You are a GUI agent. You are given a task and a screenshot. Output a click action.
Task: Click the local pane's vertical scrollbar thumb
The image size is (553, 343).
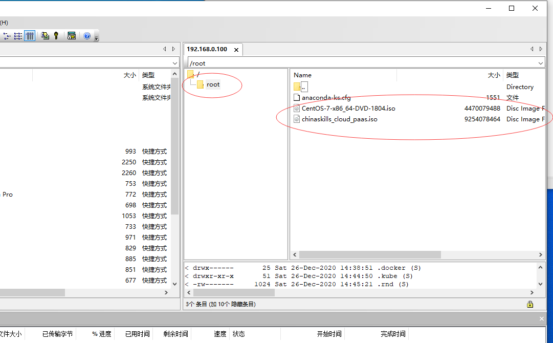[x=174, y=146]
